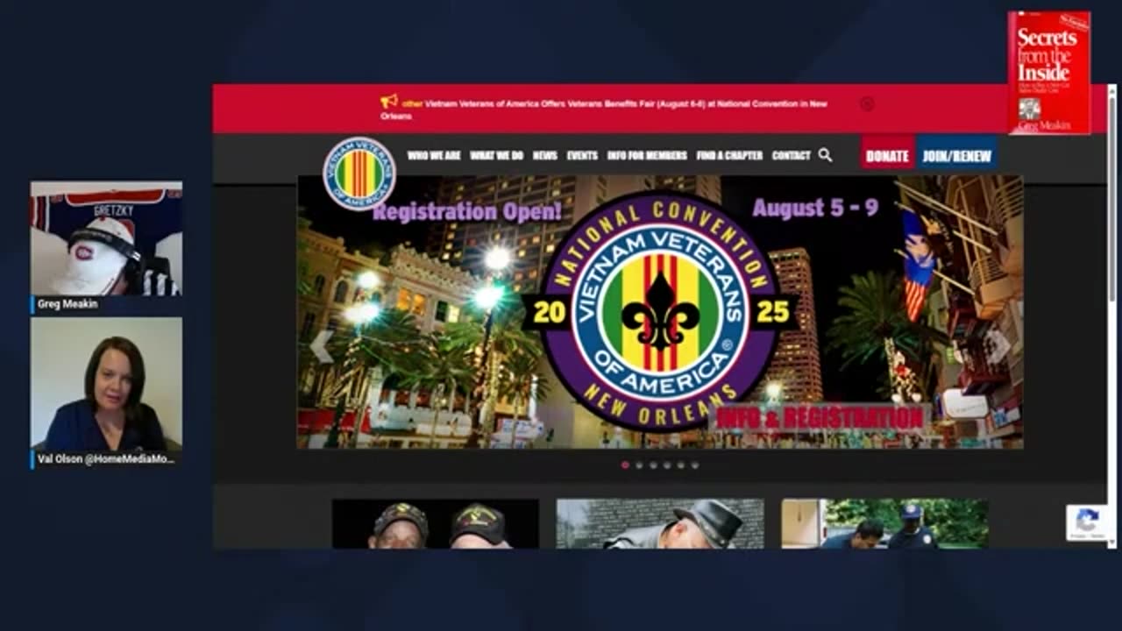Click Greg Meakin's video feed
The width and height of the screenshot is (1122, 631).
(x=106, y=238)
